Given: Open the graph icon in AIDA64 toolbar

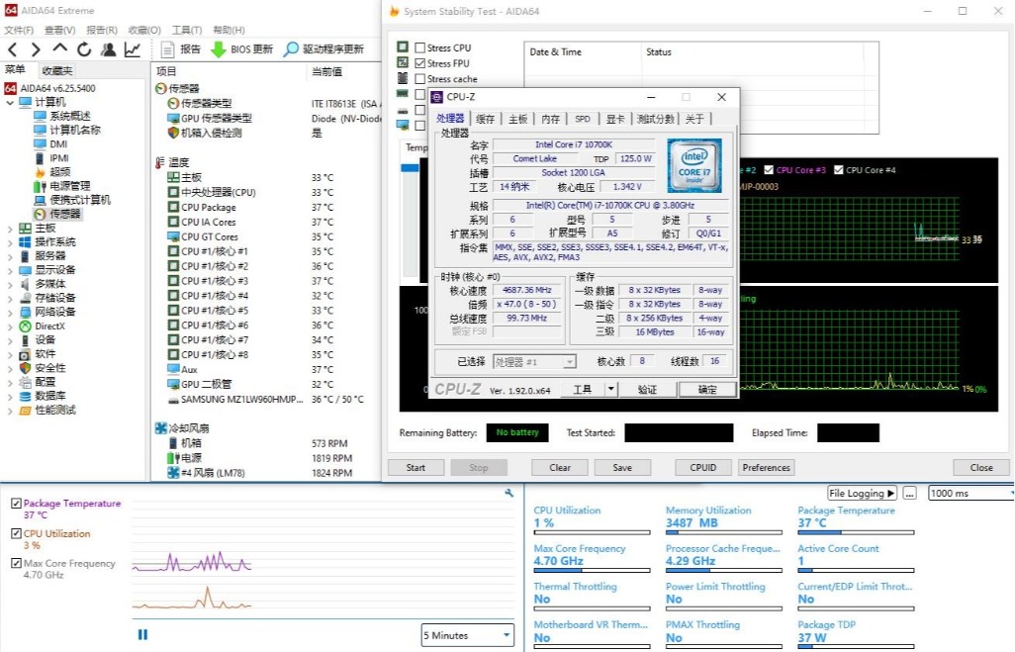Looking at the screenshot, I should [132, 49].
